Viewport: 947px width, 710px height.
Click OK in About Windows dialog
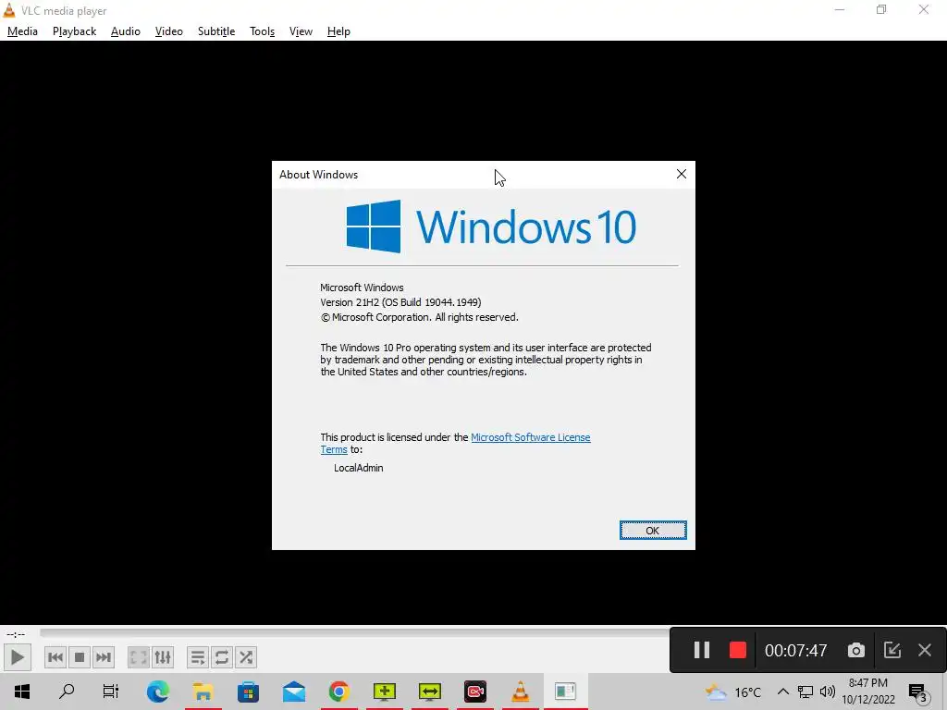[653, 530]
